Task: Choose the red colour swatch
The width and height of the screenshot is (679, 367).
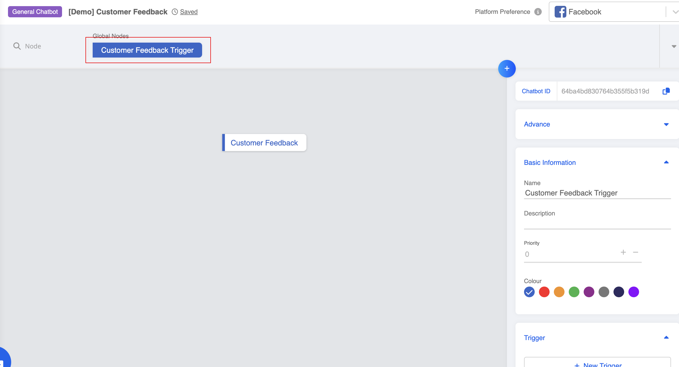Action: click(544, 292)
